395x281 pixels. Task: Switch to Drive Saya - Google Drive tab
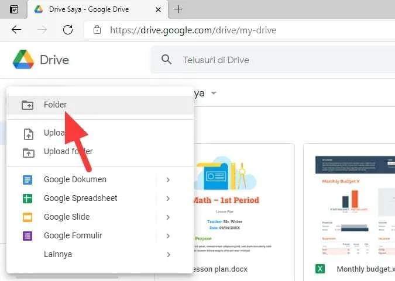pos(98,9)
